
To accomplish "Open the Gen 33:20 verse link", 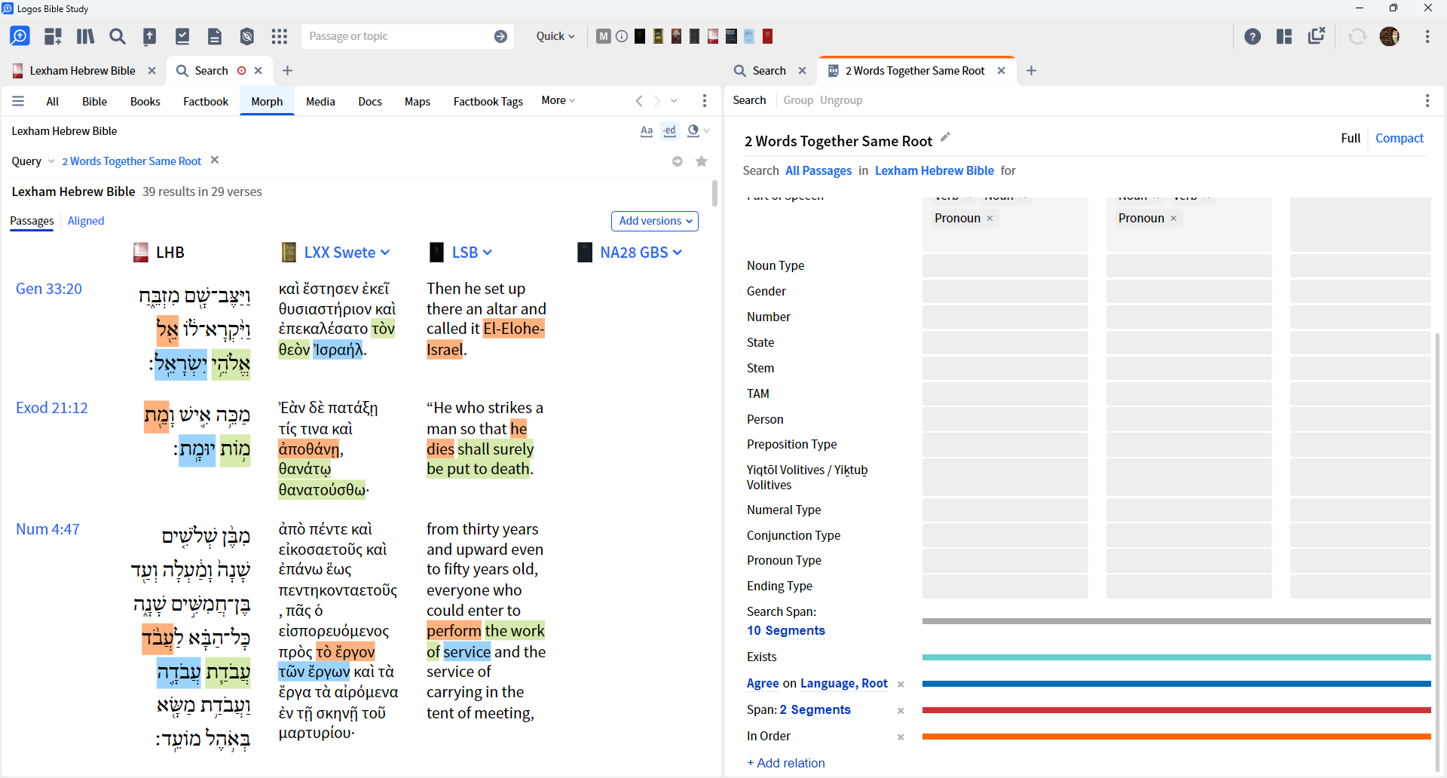I will (49, 289).
